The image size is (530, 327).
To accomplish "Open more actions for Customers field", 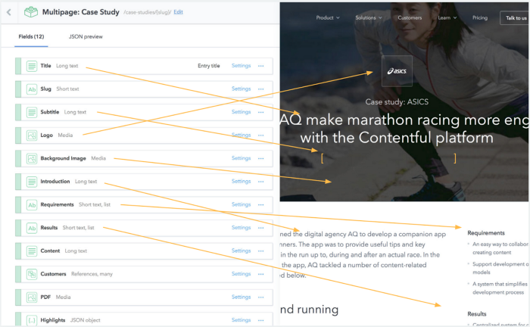I will point(261,274).
